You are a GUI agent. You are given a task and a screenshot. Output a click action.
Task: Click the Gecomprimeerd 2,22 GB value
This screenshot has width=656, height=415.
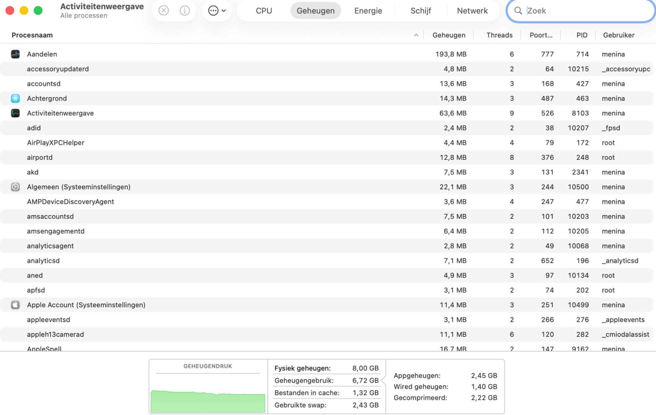(484, 398)
